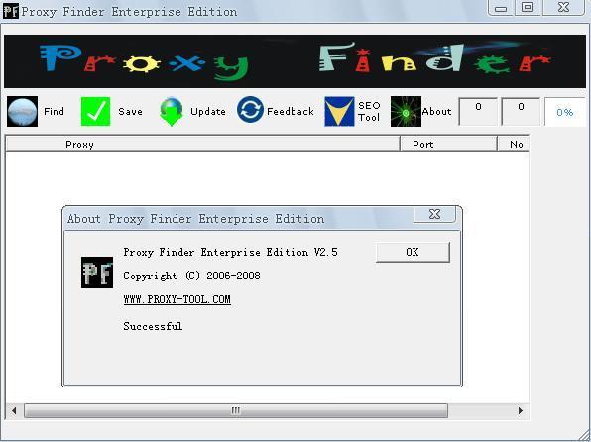The height and width of the screenshot is (442, 591).
Task: Click the green checkmark Save icon
Action: click(96, 112)
